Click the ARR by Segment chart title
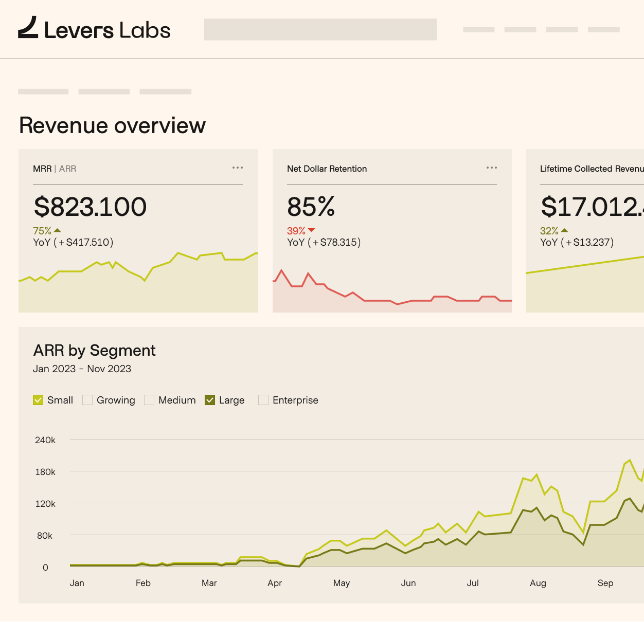644x622 pixels. click(x=94, y=351)
